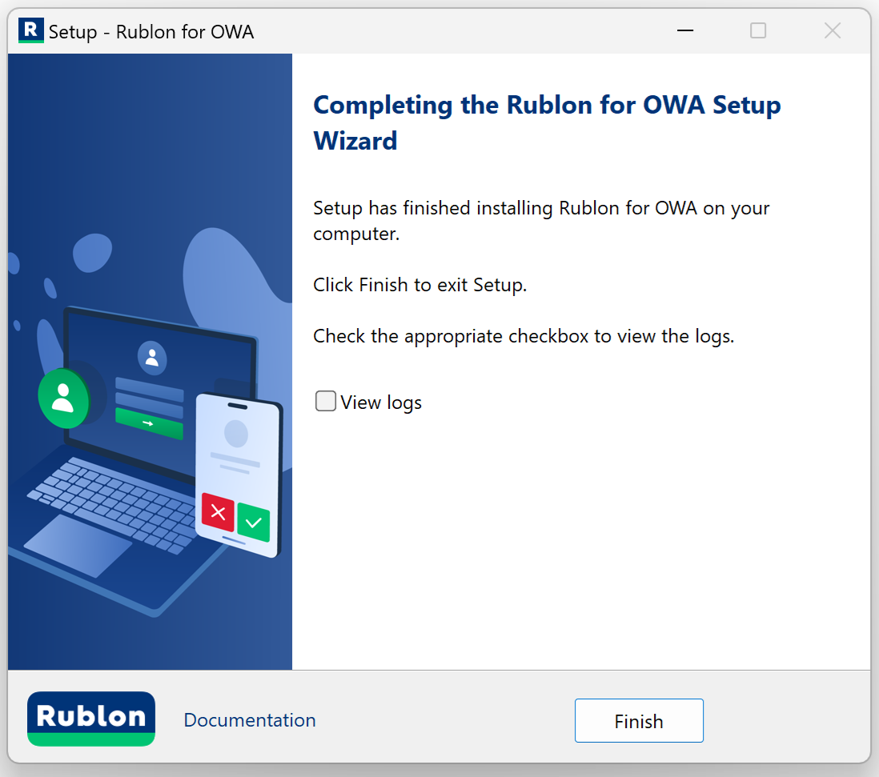Click the "Setup - Rublon for OWA" title text
This screenshot has height=777, width=879.
(x=151, y=32)
